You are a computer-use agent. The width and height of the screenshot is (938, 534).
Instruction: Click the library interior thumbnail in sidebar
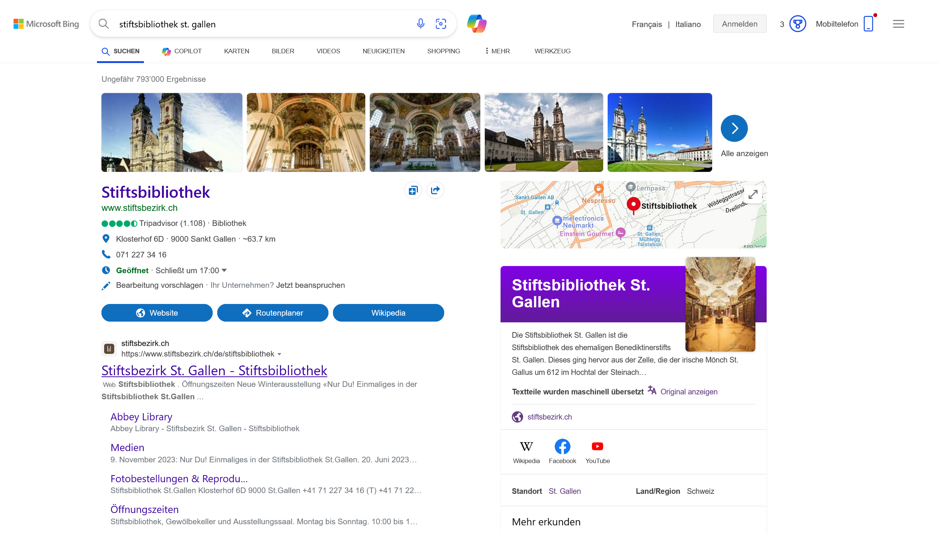click(720, 304)
